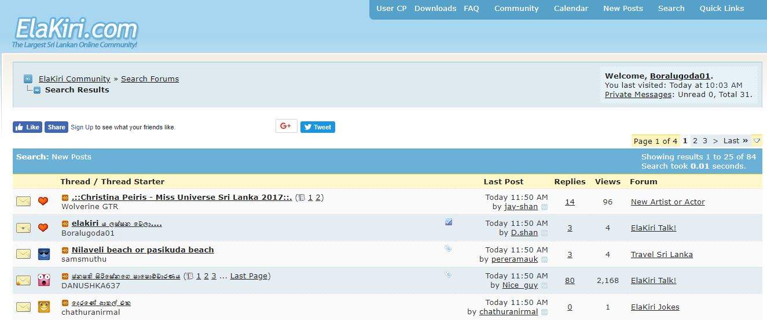This screenshot has height=320, width=767.
Task: Click the ElaKiri.com site logo
Action: pos(75,33)
